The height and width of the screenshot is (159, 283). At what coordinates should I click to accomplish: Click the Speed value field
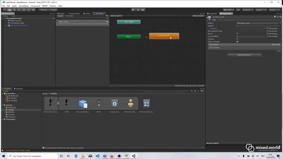[x=258, y=26]
